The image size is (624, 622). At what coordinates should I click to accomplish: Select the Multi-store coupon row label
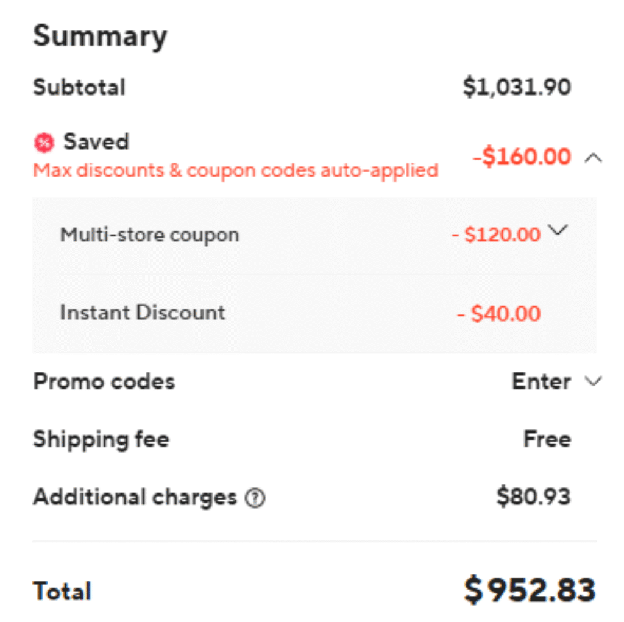(149, 235)
